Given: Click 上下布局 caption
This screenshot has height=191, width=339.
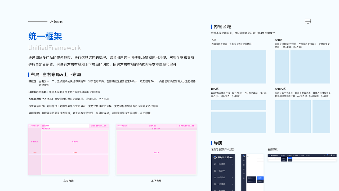Looking at the screenshot, I should tap(156, 181).
